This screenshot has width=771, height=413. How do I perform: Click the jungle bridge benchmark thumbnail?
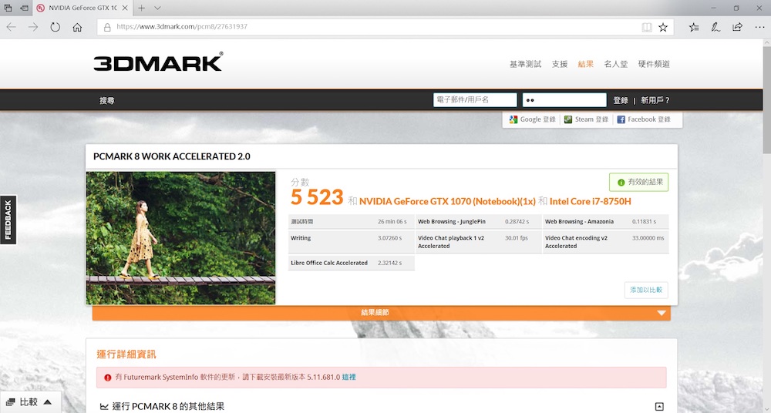coord(180,238)
